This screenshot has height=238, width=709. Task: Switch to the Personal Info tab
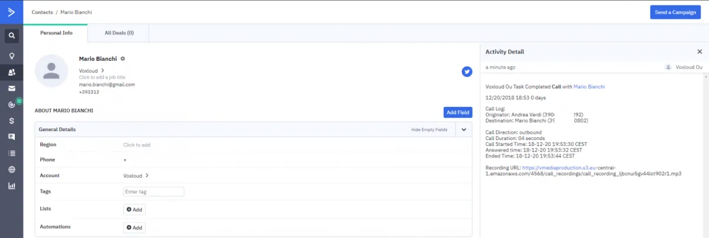click(56, 33)
